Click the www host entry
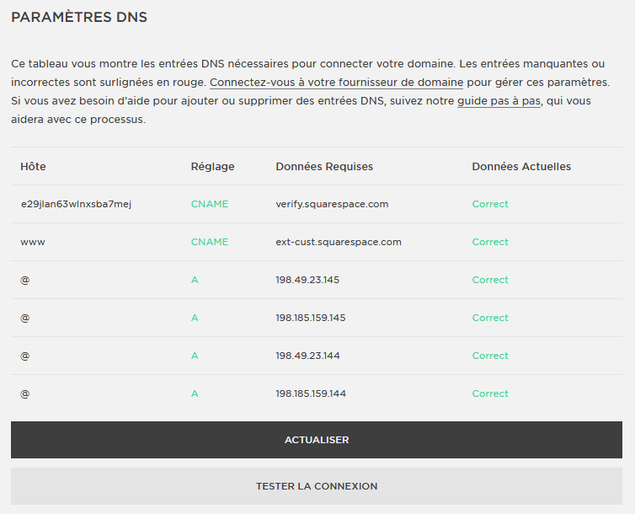The image size is (635, 514). click(x=33, y=242)
